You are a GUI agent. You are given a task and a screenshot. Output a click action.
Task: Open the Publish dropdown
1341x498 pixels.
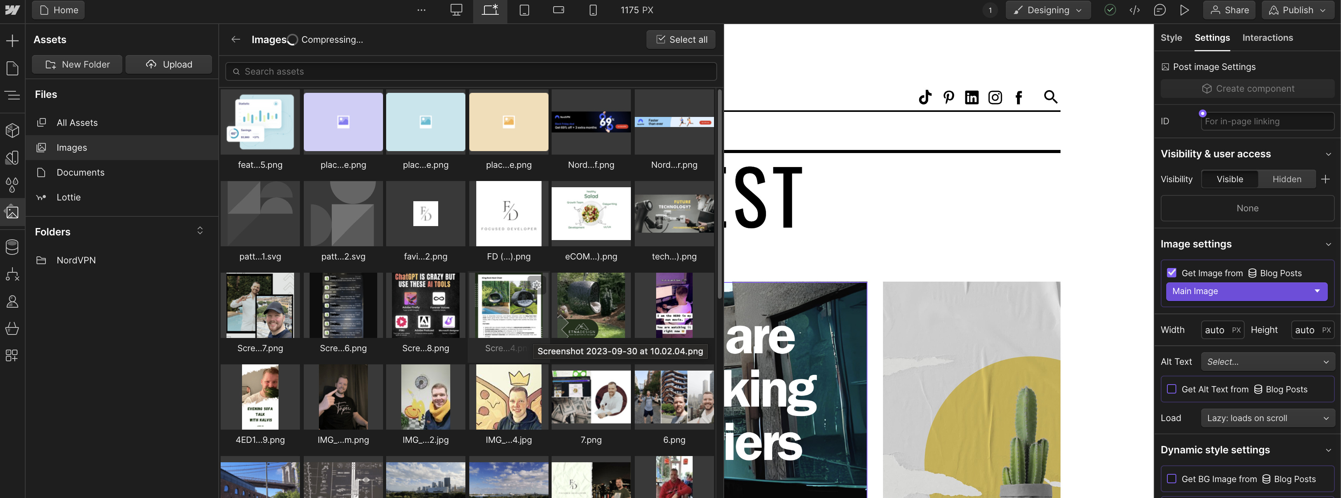click(x=1299, y=10)
